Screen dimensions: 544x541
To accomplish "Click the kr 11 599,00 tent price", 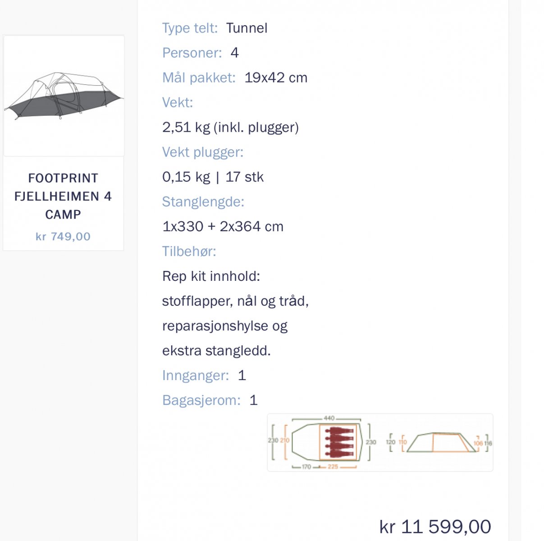I will (435, 527).
